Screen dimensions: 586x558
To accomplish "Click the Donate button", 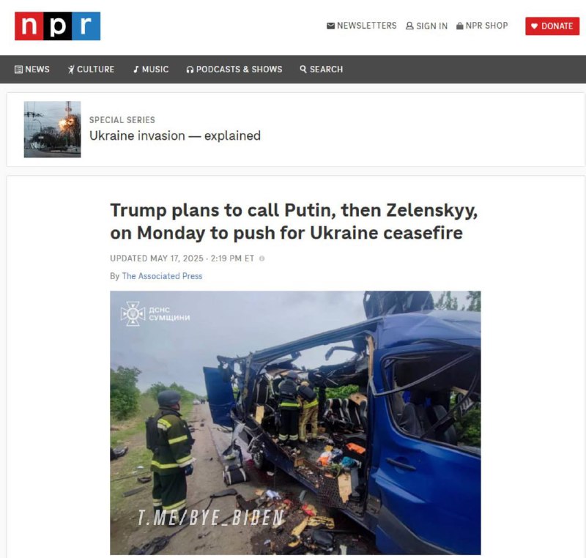I will (x=552, y=26).
